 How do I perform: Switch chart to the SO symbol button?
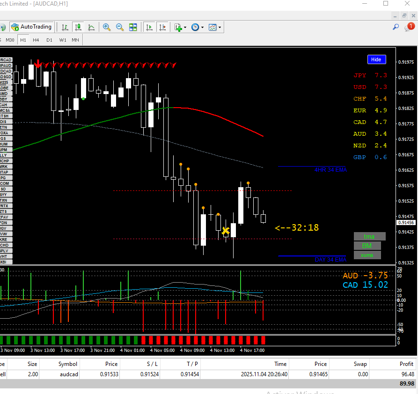(6, 189)
